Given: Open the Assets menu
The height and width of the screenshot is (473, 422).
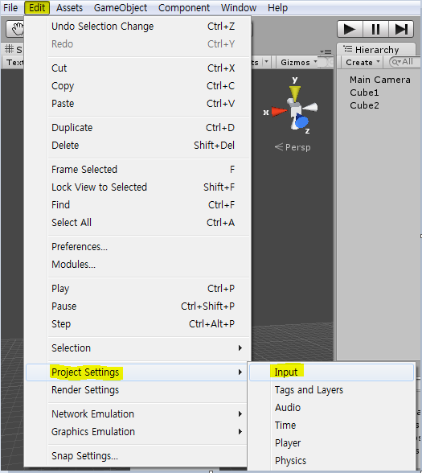Looking at the screenshot, I should pos(69,7).
